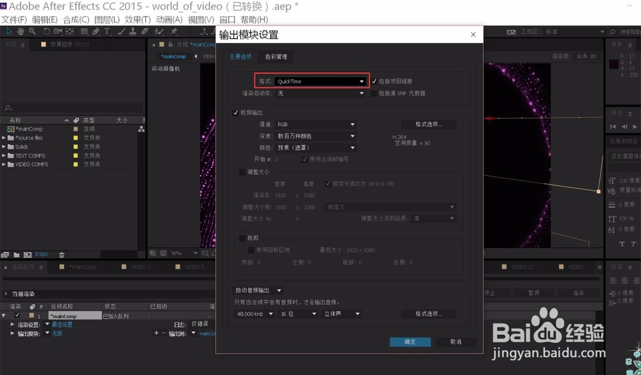Open the 16 位 bit depth dropdown
Screen dimensions: 641x375
coord(298,314)
